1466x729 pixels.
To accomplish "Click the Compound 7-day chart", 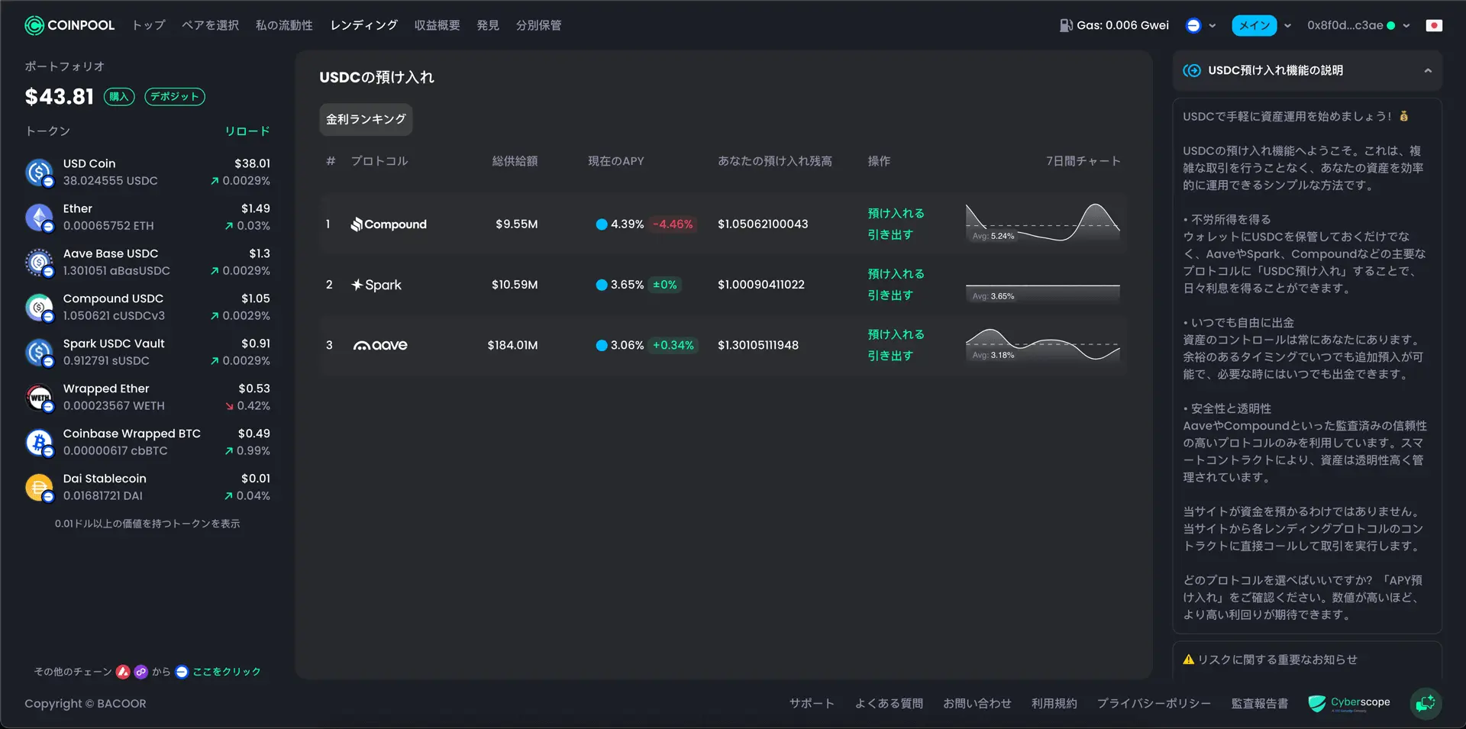I will tap(1043, 224).
